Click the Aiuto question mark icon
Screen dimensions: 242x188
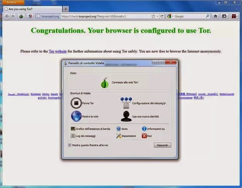pos(118,129)
